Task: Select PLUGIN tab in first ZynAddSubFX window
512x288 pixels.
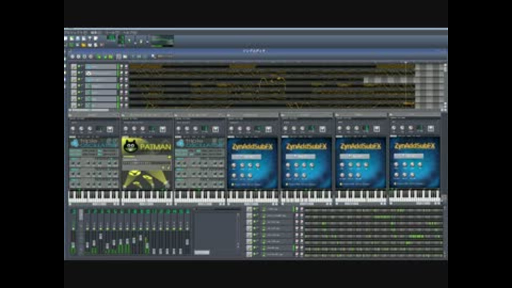Action: tap(231, 137)
